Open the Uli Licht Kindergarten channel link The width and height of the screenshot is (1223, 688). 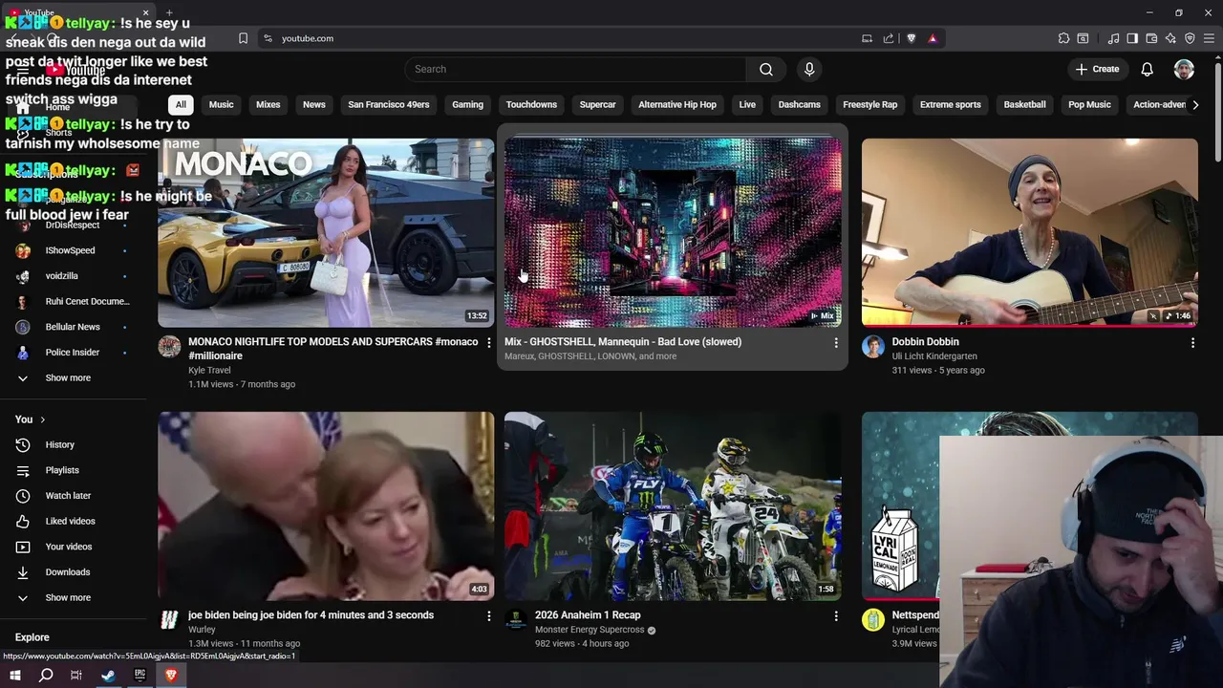point(934,356)
